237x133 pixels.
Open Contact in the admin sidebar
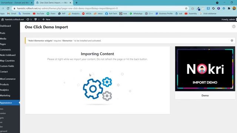[4, 72]
